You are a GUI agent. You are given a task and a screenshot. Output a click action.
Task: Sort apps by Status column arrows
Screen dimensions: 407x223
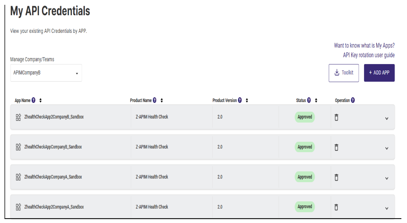coord(316,100)
